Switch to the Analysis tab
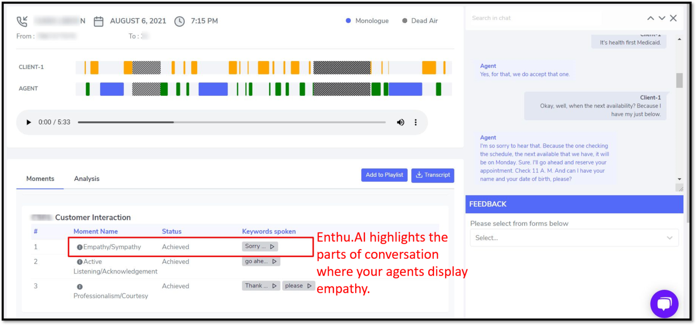 click(87, 179)
